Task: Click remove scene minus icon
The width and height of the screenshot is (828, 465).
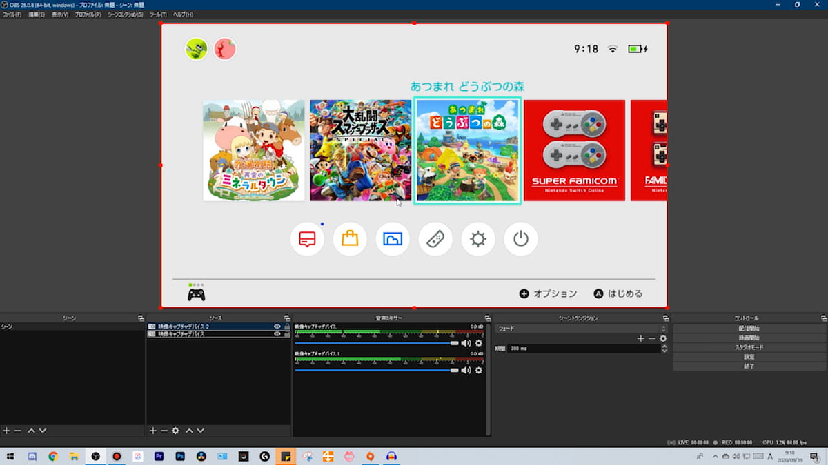Action: 18,431
